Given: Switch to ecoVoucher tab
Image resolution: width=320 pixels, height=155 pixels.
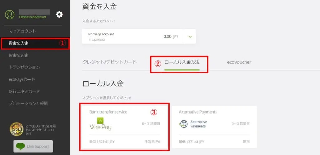Looking at the screenshot, I should [239, 62].
